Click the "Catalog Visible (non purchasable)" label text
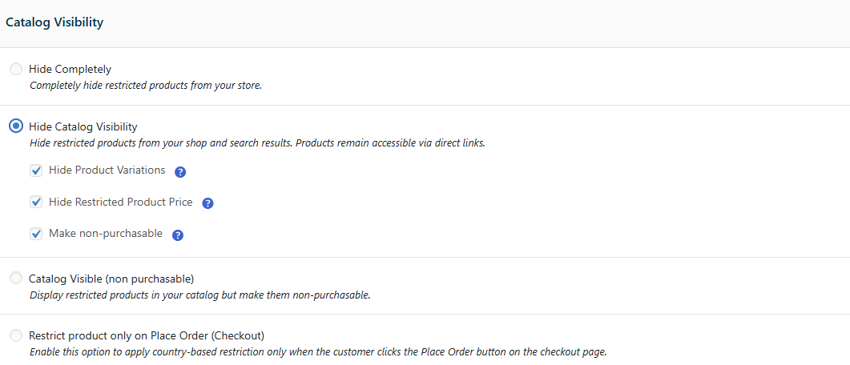The image size is (850, 365). [x=111, y=279]
